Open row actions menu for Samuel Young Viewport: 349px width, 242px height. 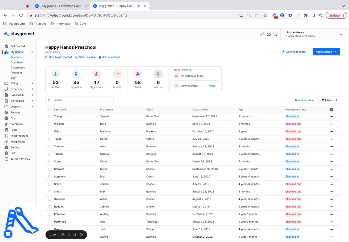click(x=331, y=116)
